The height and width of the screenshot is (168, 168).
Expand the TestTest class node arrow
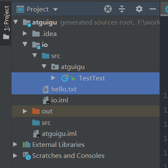[53, 78]
